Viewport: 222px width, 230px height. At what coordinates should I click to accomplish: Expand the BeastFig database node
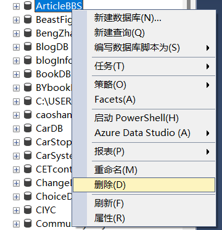[16, 20]
